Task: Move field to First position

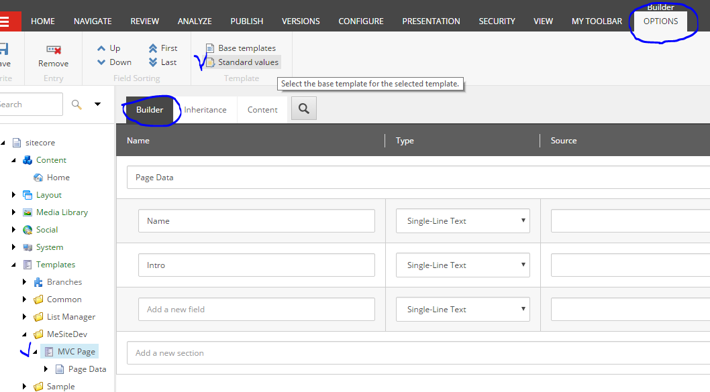Action: coord(163,48)
